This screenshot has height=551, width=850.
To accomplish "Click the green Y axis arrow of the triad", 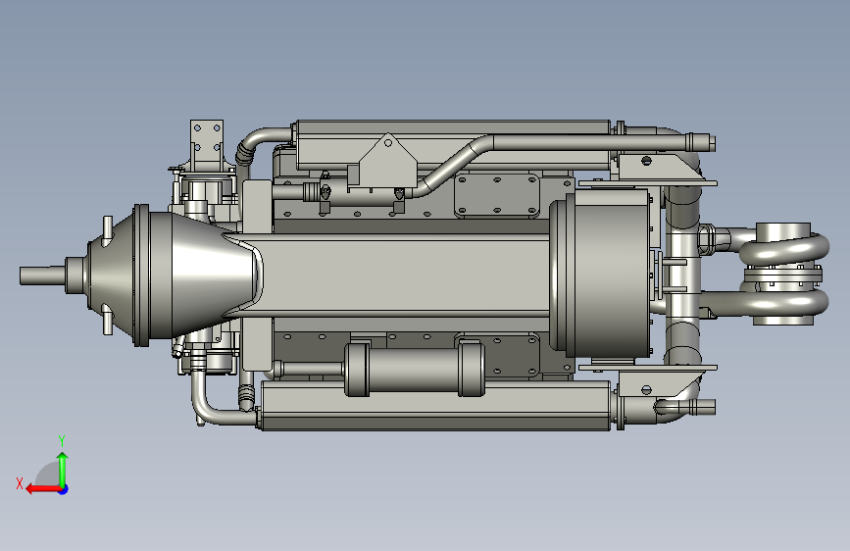I will click(63, 469).
